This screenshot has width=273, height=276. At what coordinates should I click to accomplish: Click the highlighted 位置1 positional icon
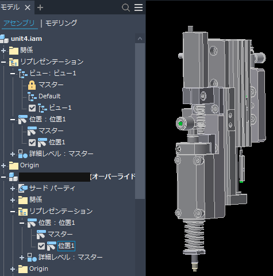point(52,246)
